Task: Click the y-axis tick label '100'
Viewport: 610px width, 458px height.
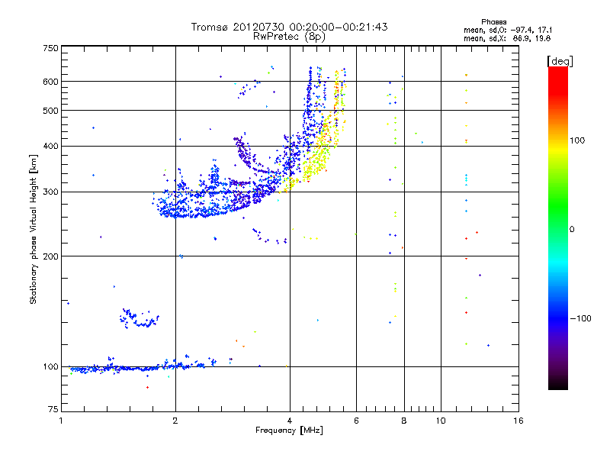Action: point(50,367)
